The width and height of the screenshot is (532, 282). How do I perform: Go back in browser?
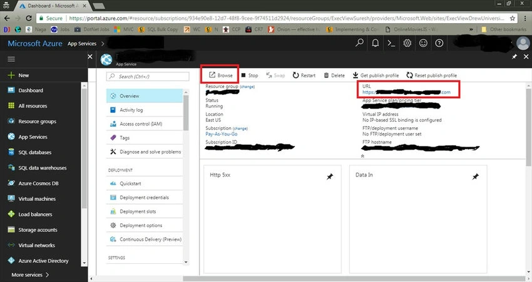click(x=7, y=18)
